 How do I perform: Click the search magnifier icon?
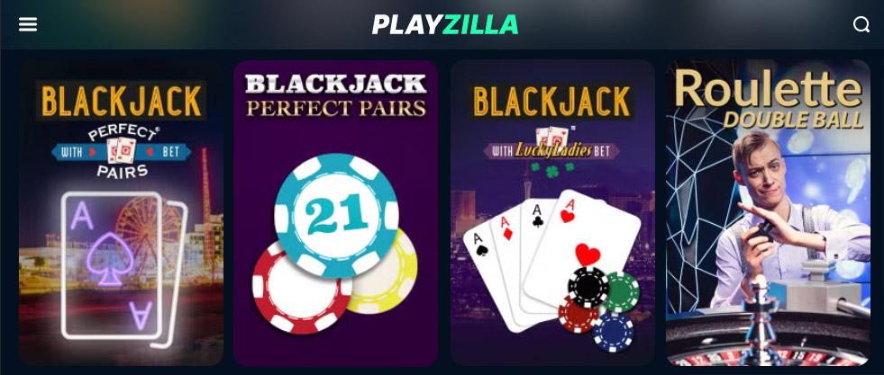click(x=861, y=24)
